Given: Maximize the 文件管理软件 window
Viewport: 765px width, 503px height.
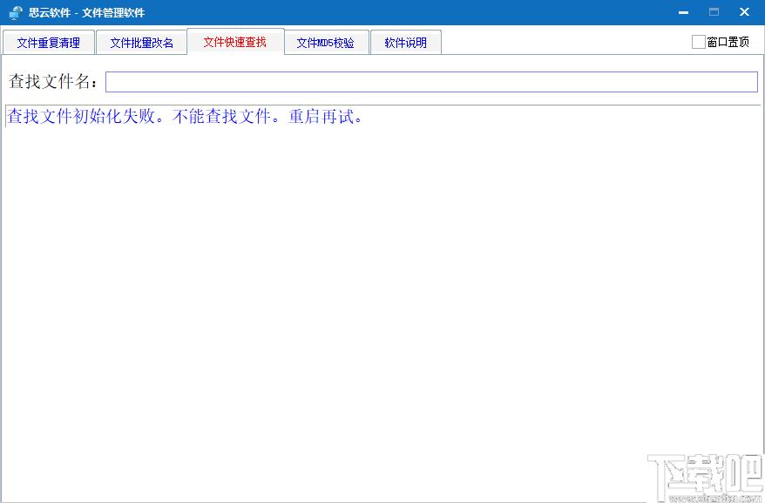Looking at the screenshot, I should point(714,12).
